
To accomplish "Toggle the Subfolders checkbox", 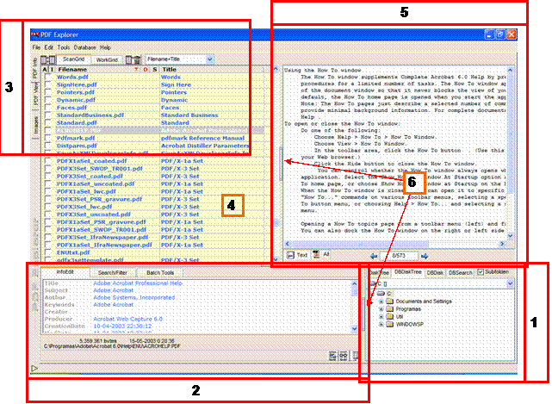I will [482, 272].
